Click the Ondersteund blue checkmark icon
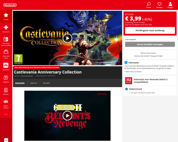The image size is (178, 142). click(127, 89)
